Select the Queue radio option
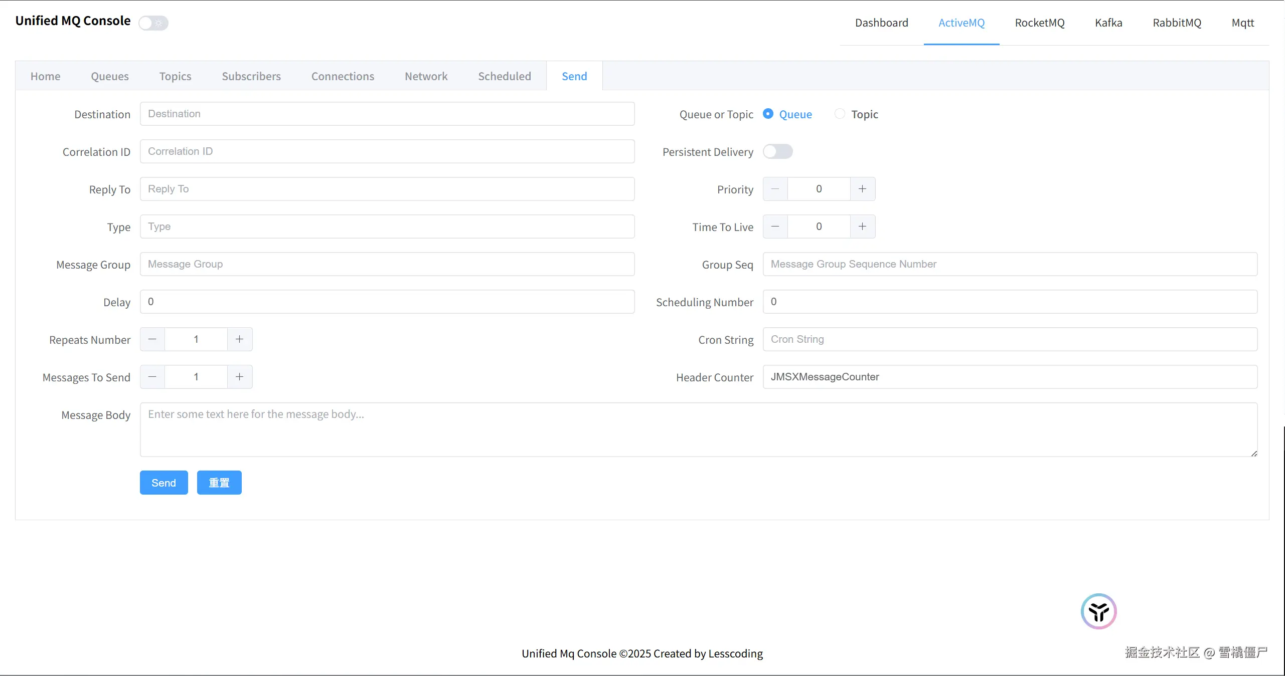The width and height of the screenshot is (1285, 676). coord(768,114)
